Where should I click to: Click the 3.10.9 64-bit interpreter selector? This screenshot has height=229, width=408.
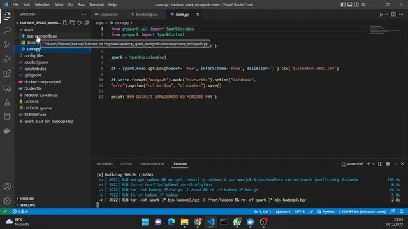click(x=362, y=212)
